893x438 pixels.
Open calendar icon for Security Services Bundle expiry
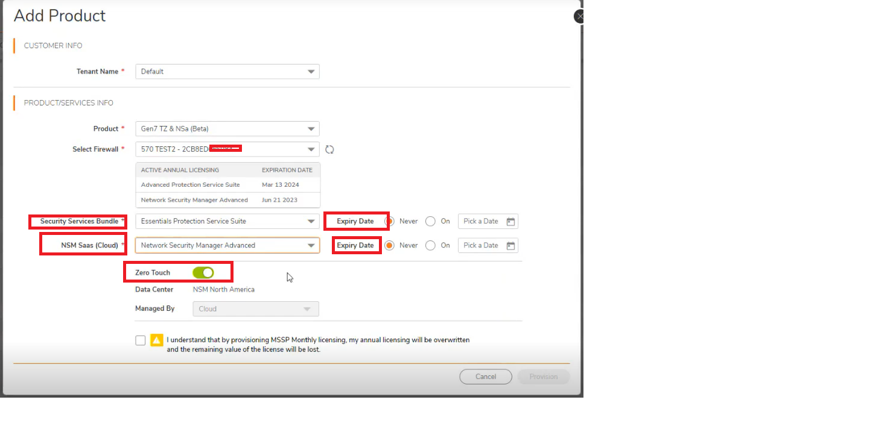click(510, 222)
